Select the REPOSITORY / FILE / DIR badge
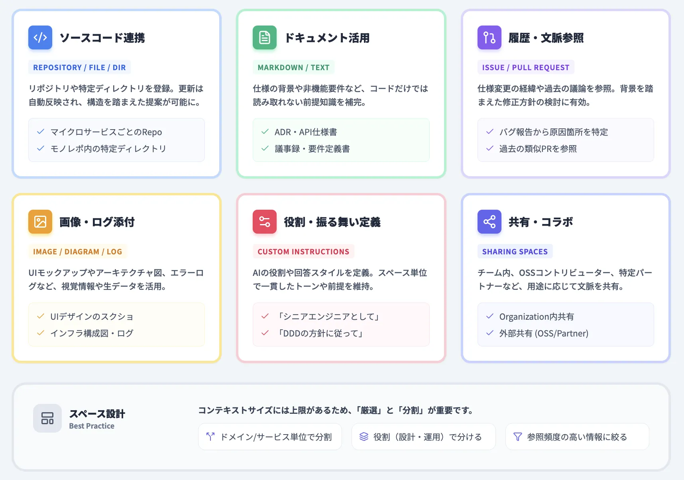Viewport: 684px width, 480px height. [79, 67]
